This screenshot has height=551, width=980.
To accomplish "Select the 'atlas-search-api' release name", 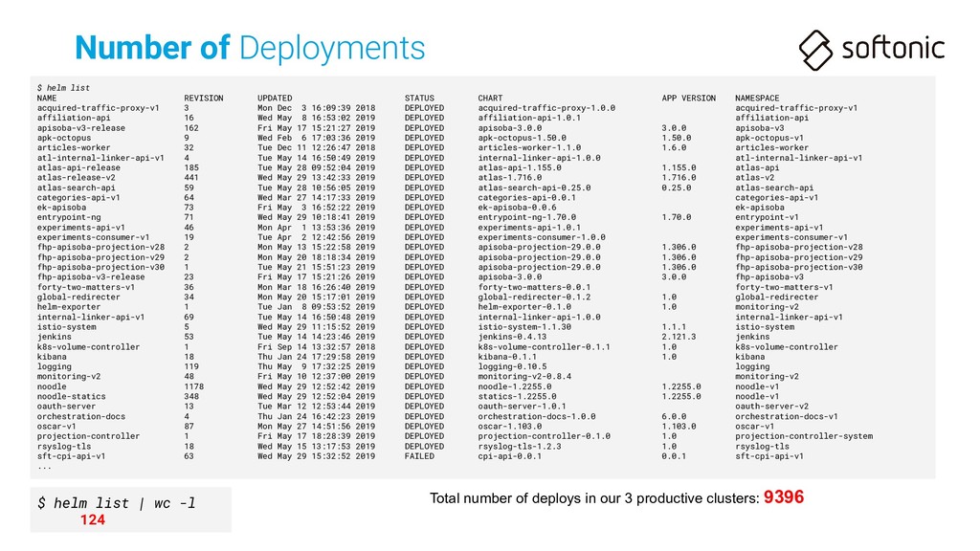I will pos(77,188).
